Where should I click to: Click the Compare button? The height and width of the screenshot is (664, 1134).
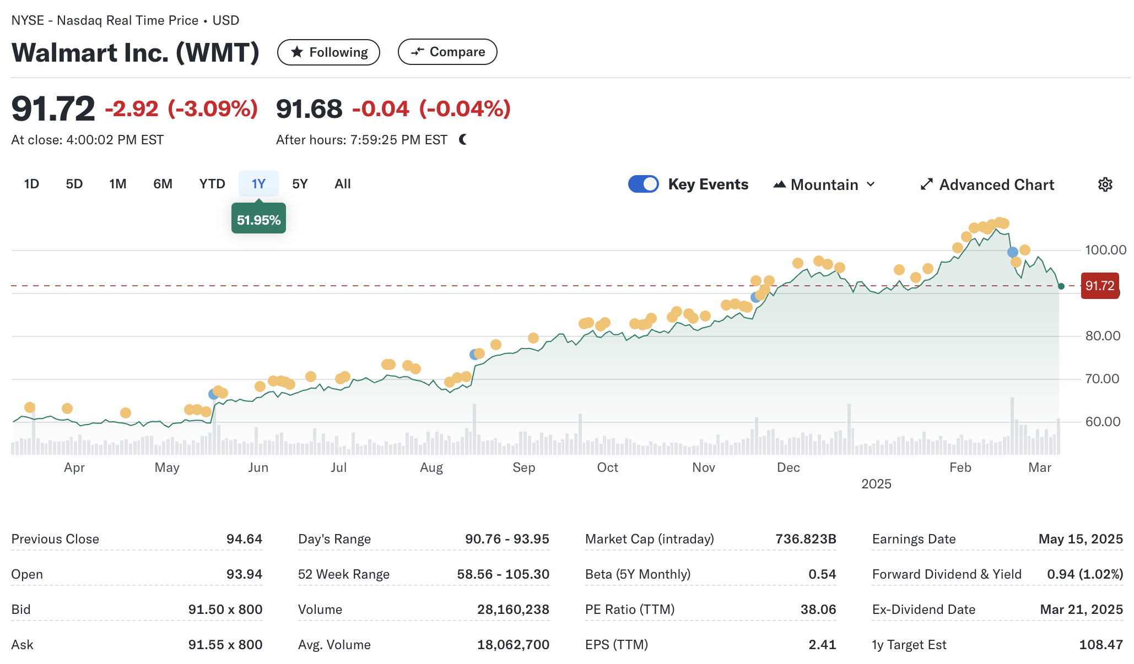click(x=447, y=52)
